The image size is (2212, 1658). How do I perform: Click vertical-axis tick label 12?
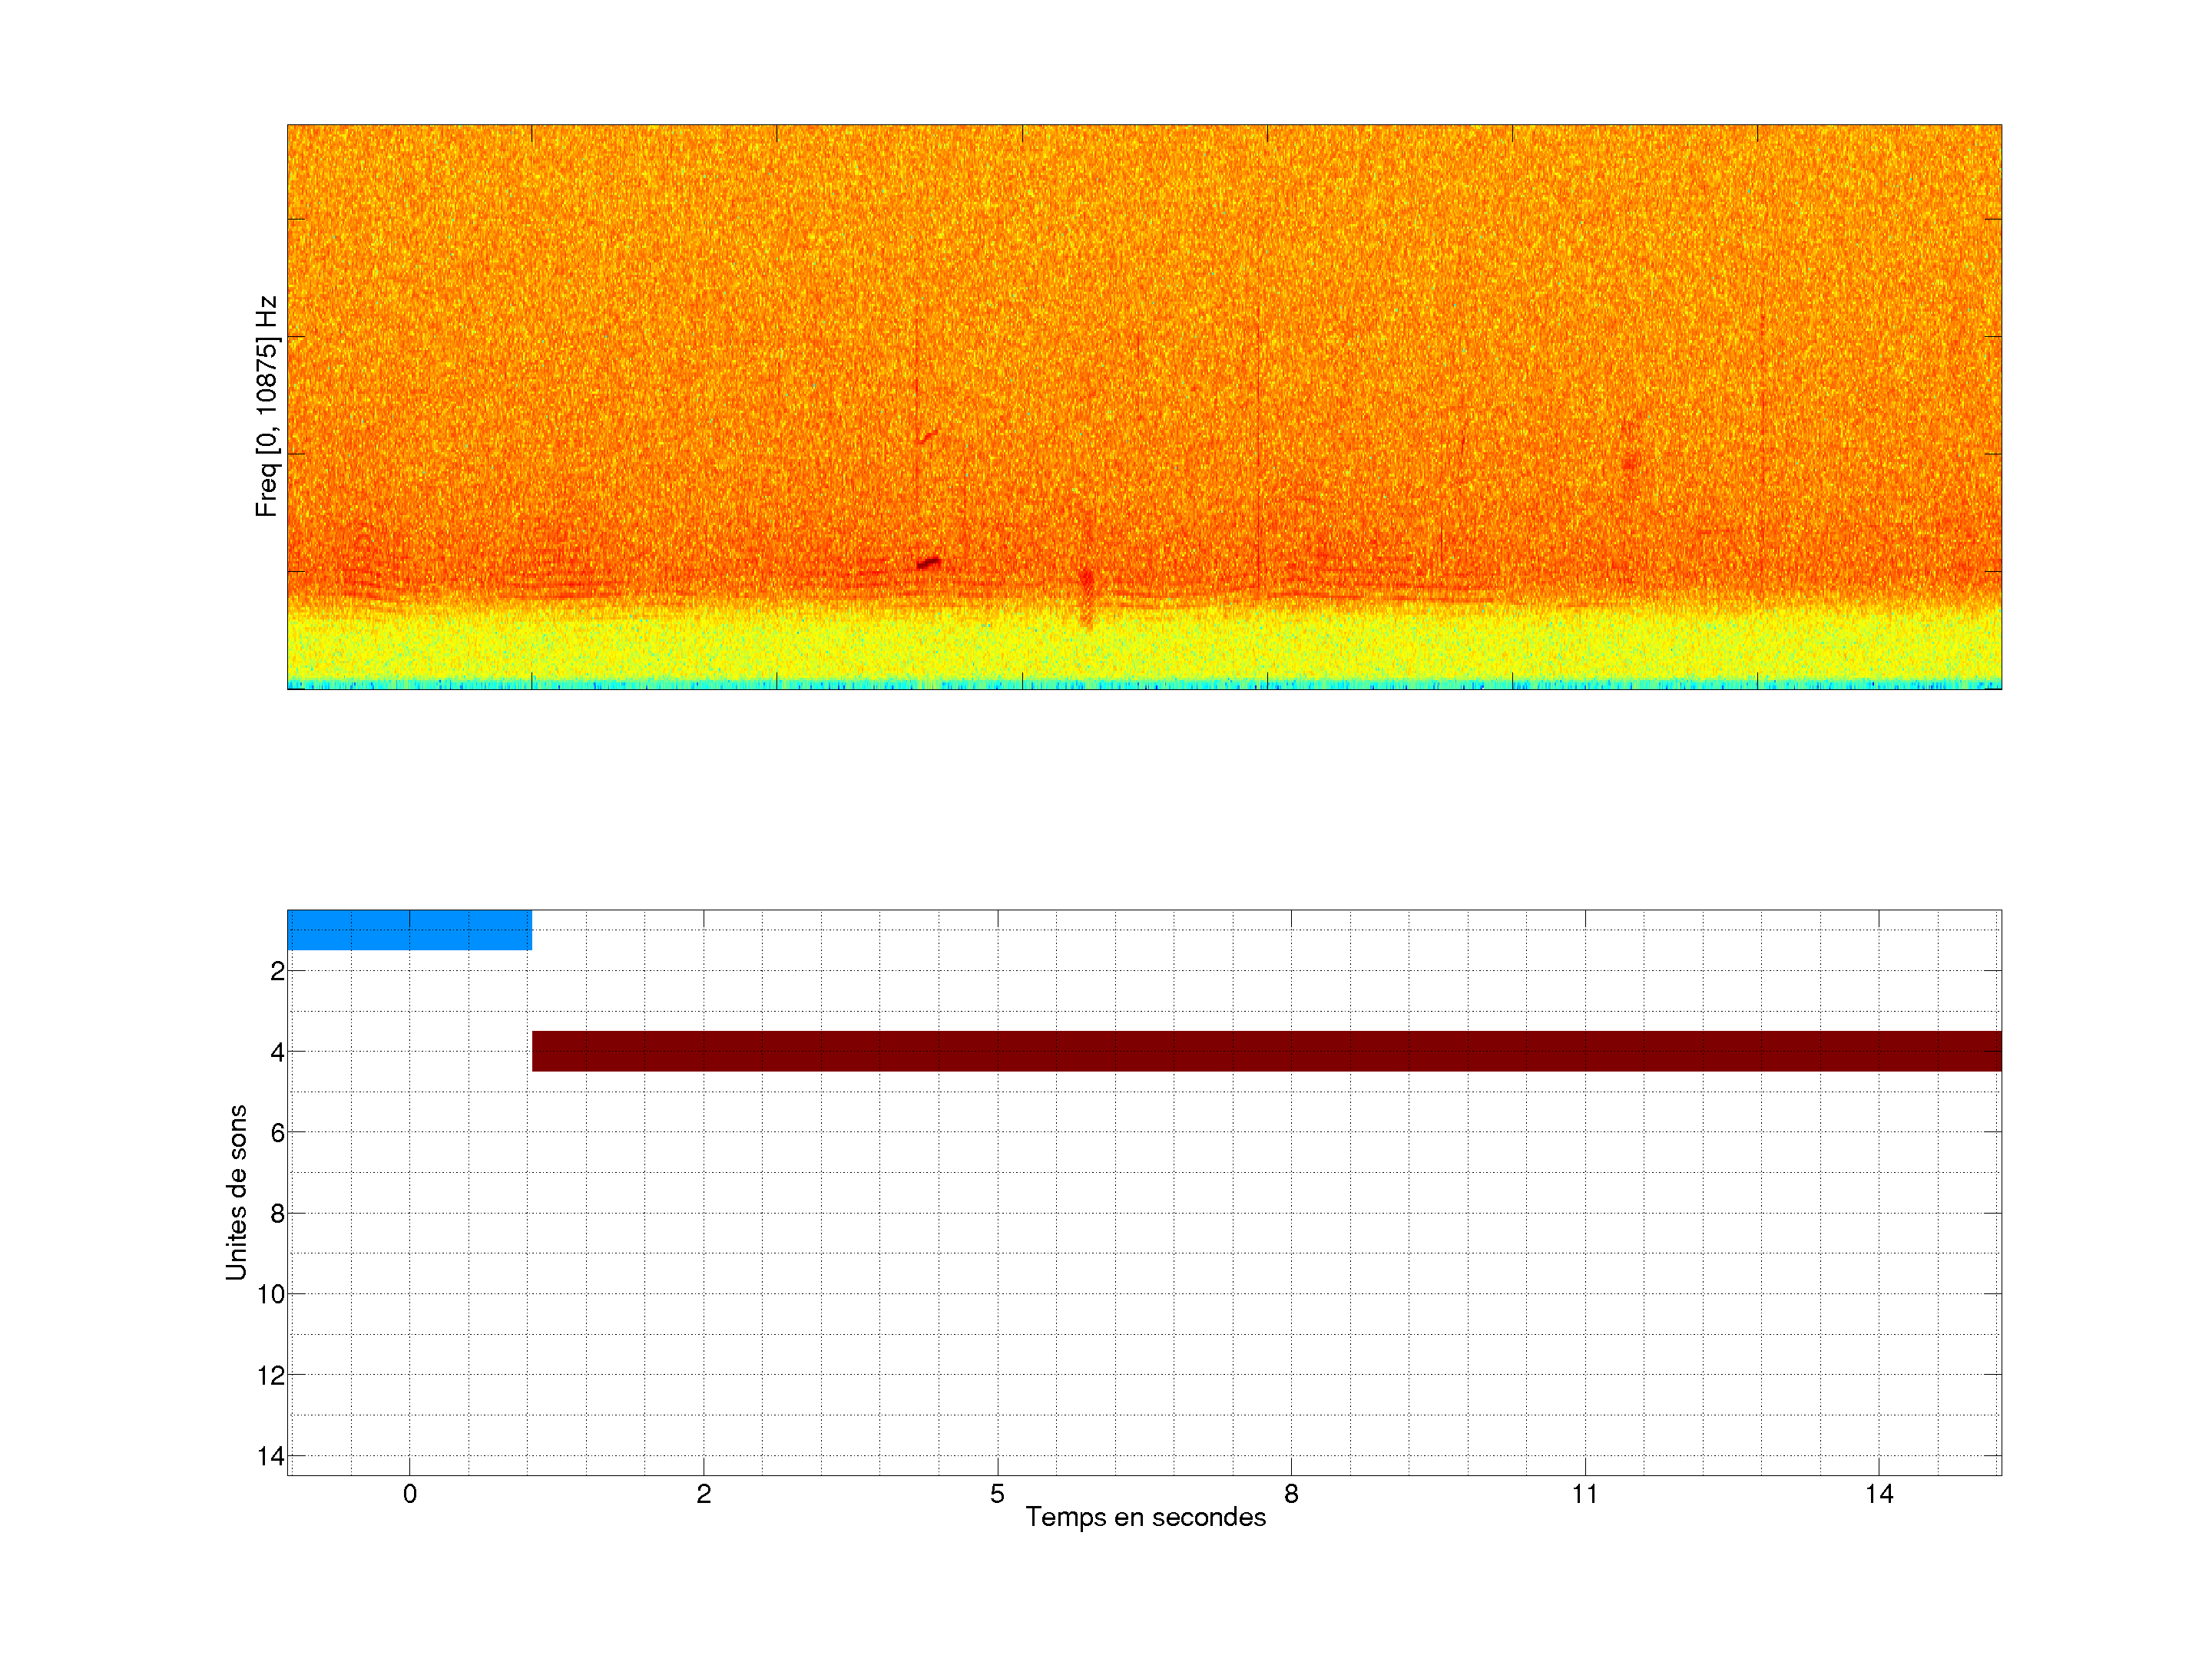271,1376
